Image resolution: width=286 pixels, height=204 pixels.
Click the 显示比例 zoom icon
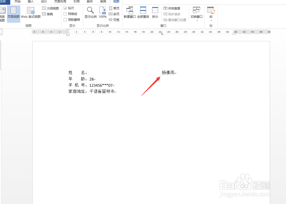point(90,12)
